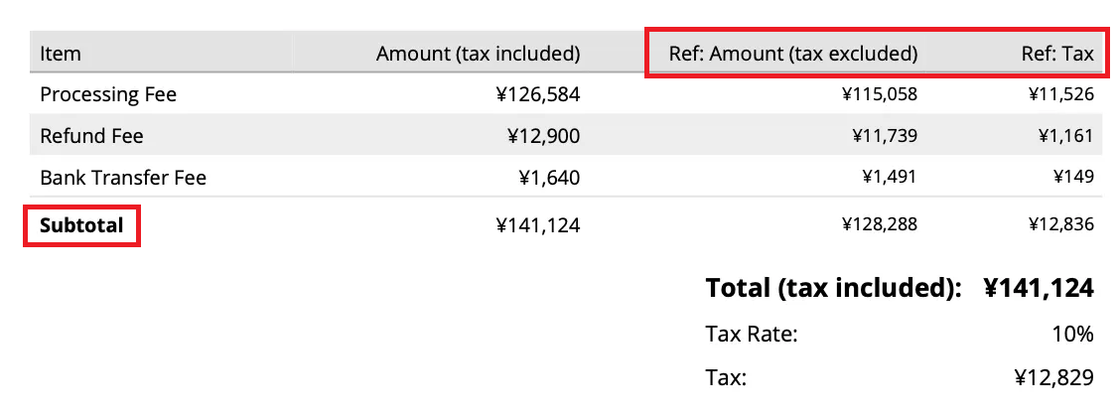
Task: Click the Total (tax included) label
Action: tap(833, 289)
